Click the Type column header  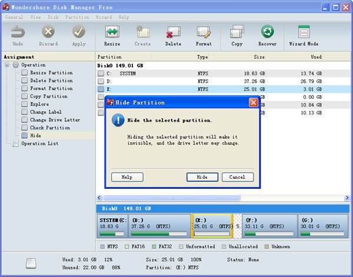click(181, 57)
